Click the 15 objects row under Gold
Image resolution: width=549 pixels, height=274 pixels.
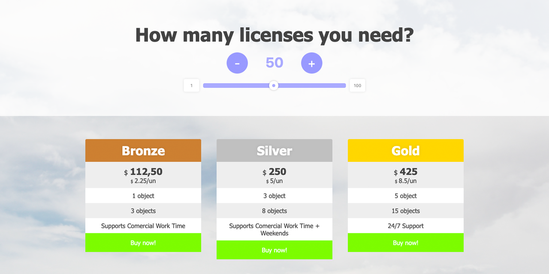[x=406, y=211]
